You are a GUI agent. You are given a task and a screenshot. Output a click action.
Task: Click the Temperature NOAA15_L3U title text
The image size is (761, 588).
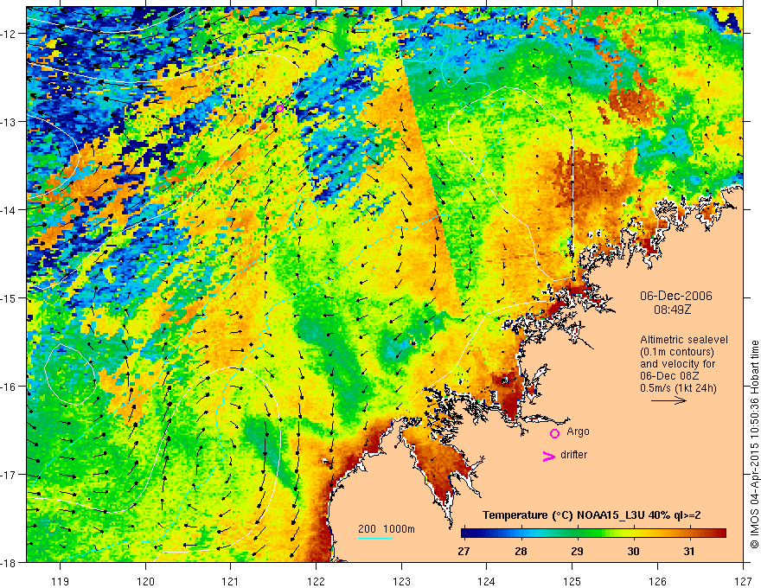coord(592,515)
